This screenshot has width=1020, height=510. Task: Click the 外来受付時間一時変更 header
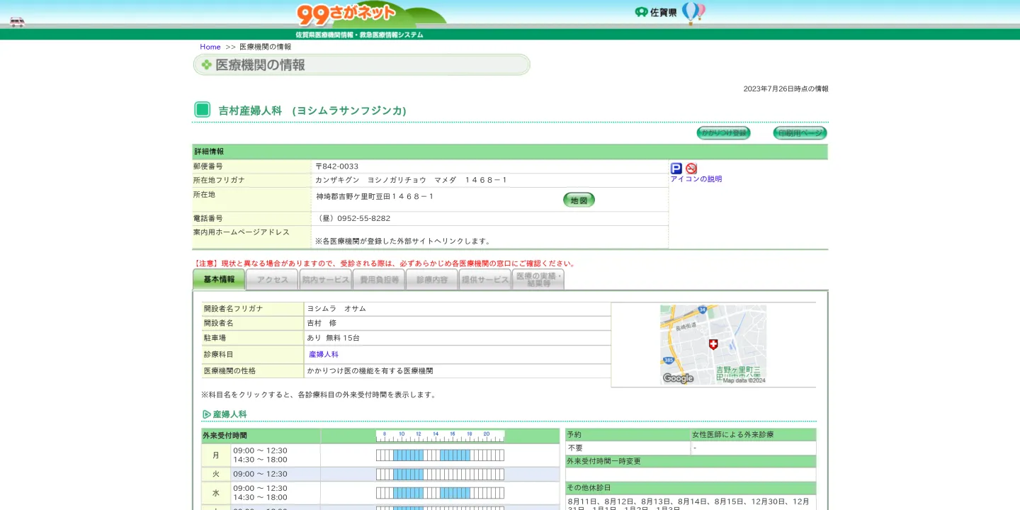tap(691, 461)
